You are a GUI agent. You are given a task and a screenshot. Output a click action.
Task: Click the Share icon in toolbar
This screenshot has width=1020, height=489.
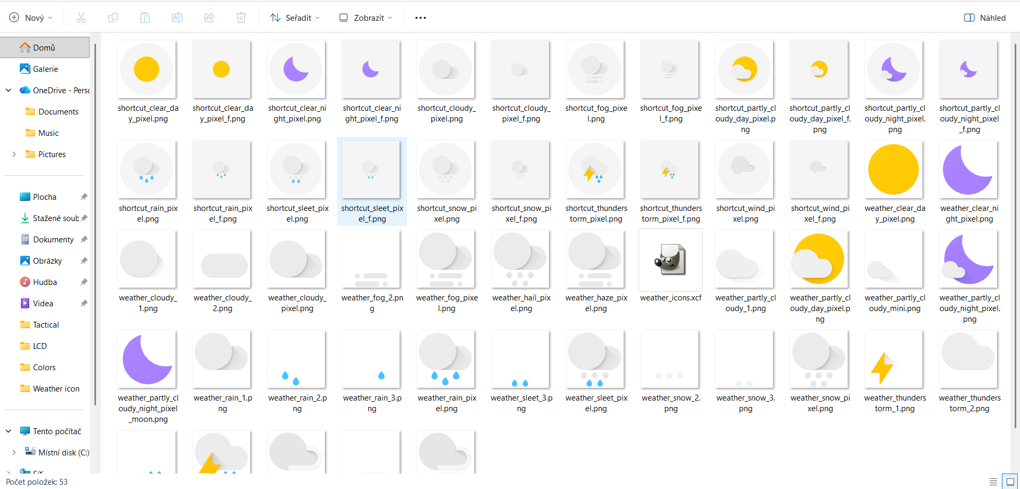click(x=209, y=18)
